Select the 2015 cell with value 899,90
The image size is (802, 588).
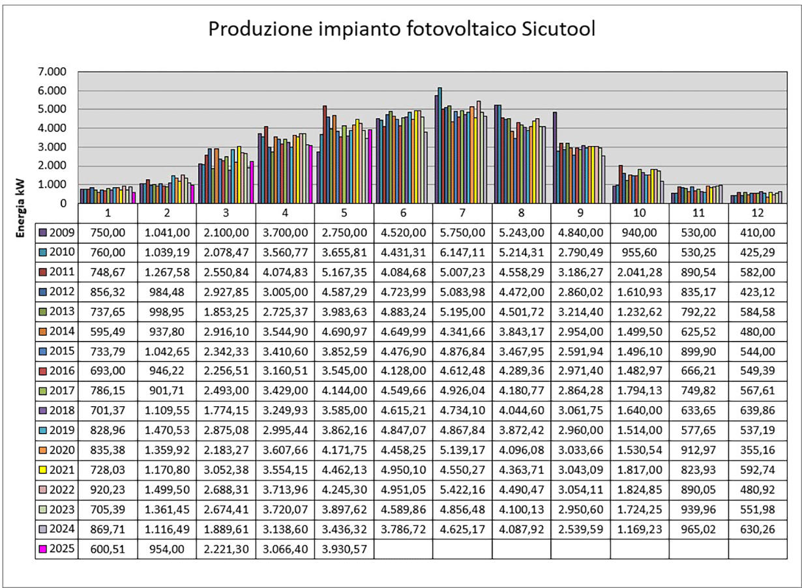pyautogui.click(x=698, y=351)
